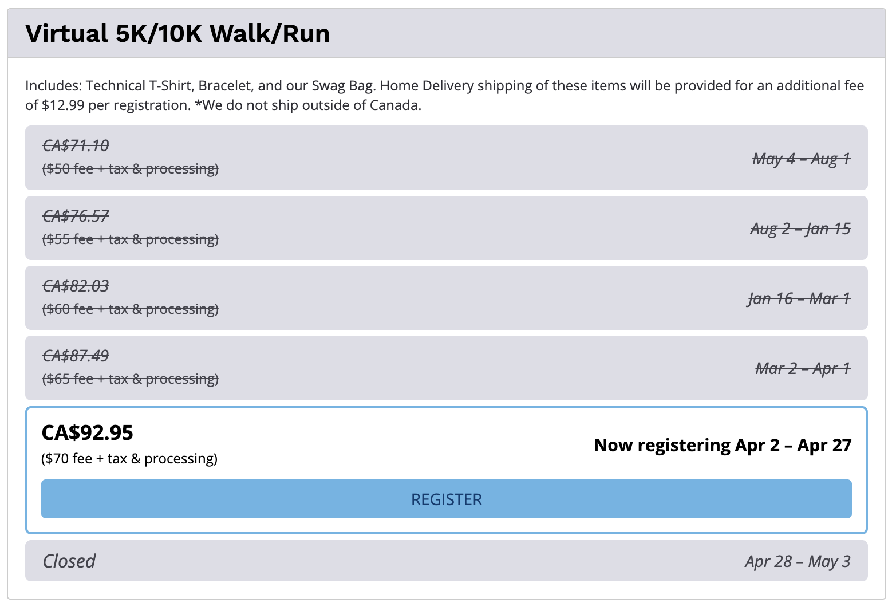Select the $55 fee + tax note
Screen dimensions: 892x606
click(131, 239)
